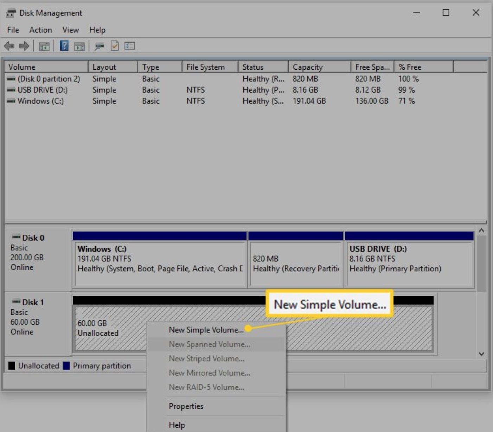The image size is (493, 432).
Task: Click the 820 MB recovery partition block
Action: point(295,260)
